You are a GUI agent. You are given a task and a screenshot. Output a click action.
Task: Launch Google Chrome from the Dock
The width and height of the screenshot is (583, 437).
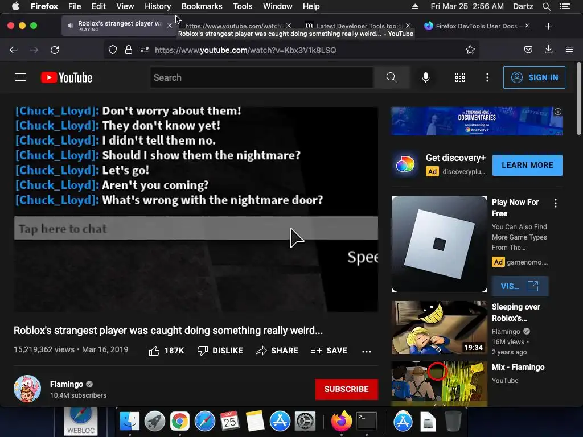(179, 422)
